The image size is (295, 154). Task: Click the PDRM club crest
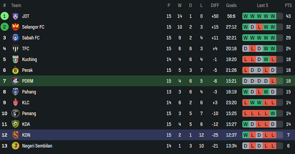point(16,81)
